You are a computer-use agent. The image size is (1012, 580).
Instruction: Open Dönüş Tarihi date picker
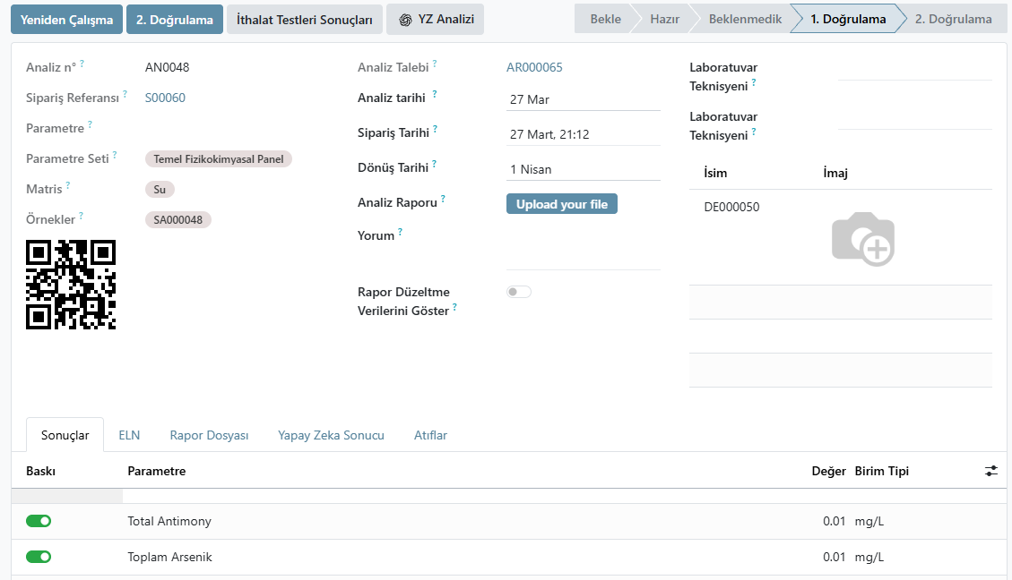tap(584, 169)
